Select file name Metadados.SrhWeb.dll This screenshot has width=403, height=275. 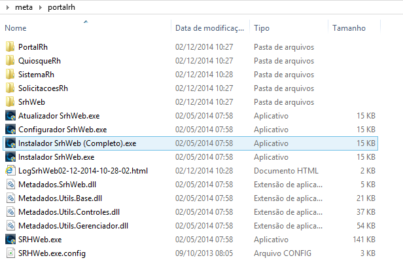click(x=58, y=185)
